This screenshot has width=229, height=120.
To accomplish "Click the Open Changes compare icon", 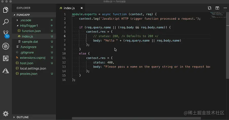I will [x=210, y=8].
